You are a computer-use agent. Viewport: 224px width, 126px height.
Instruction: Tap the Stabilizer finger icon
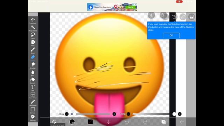174,17
